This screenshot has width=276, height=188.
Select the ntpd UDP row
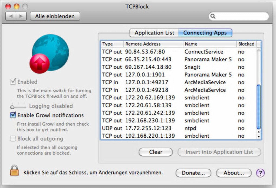pyautogui.click(x=179, y=128)
